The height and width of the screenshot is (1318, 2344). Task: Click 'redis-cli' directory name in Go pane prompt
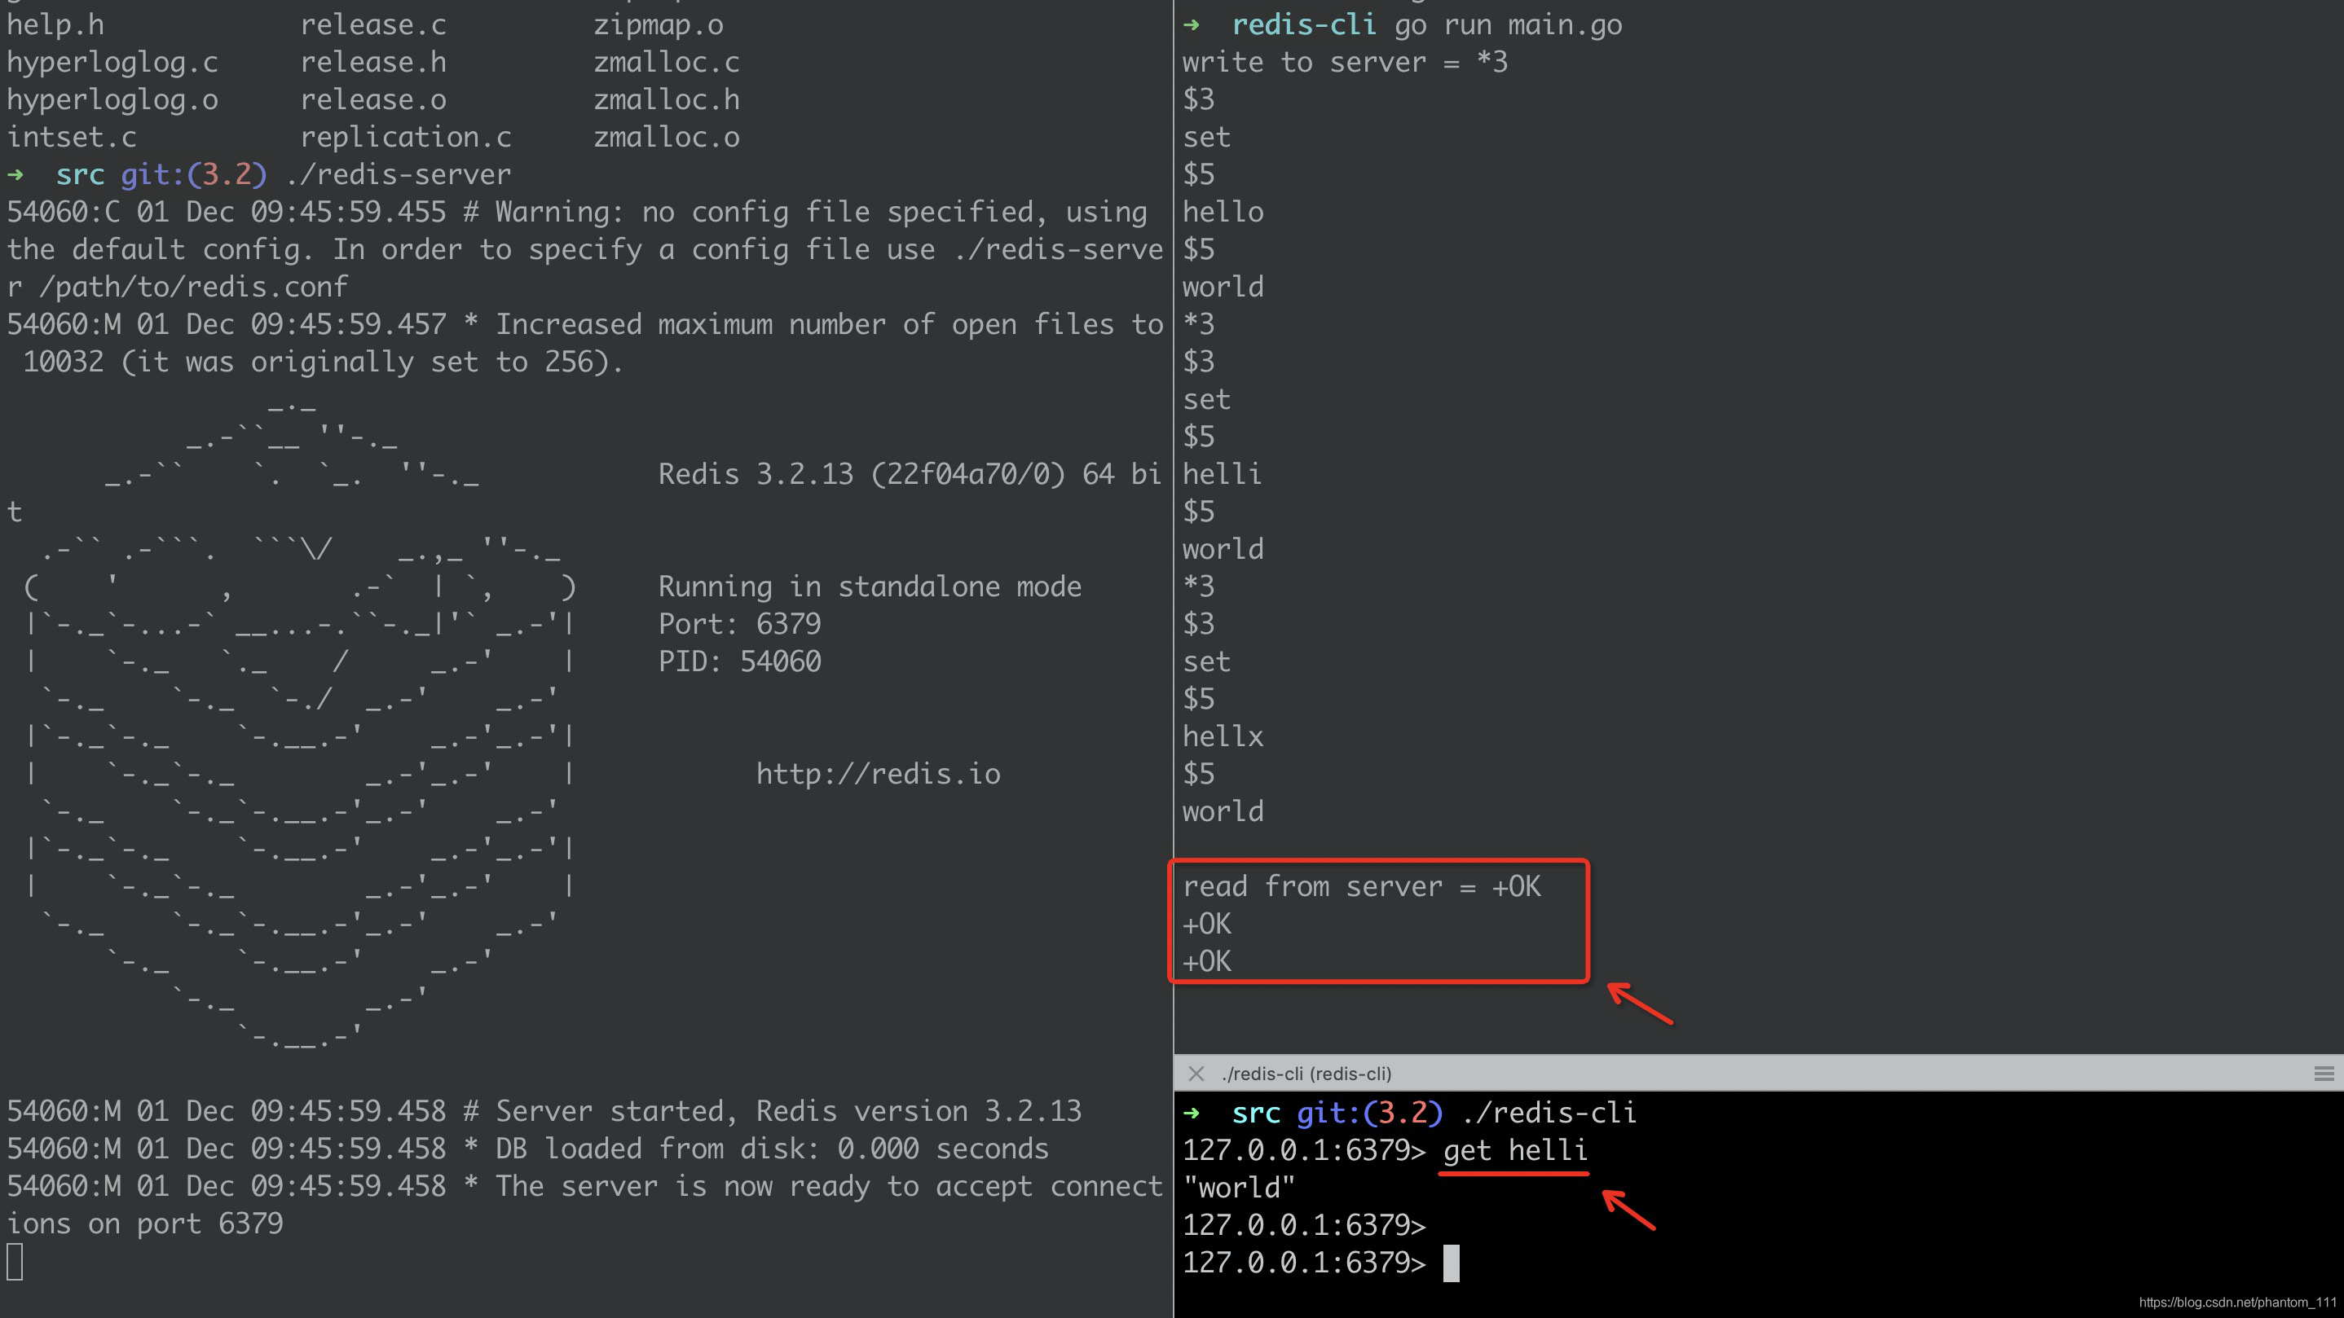click(1304, 25)
